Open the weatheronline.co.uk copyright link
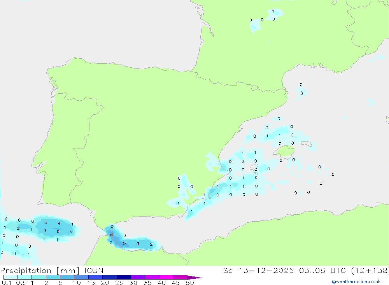Viewport: 389px width, 285px height. 356,282
